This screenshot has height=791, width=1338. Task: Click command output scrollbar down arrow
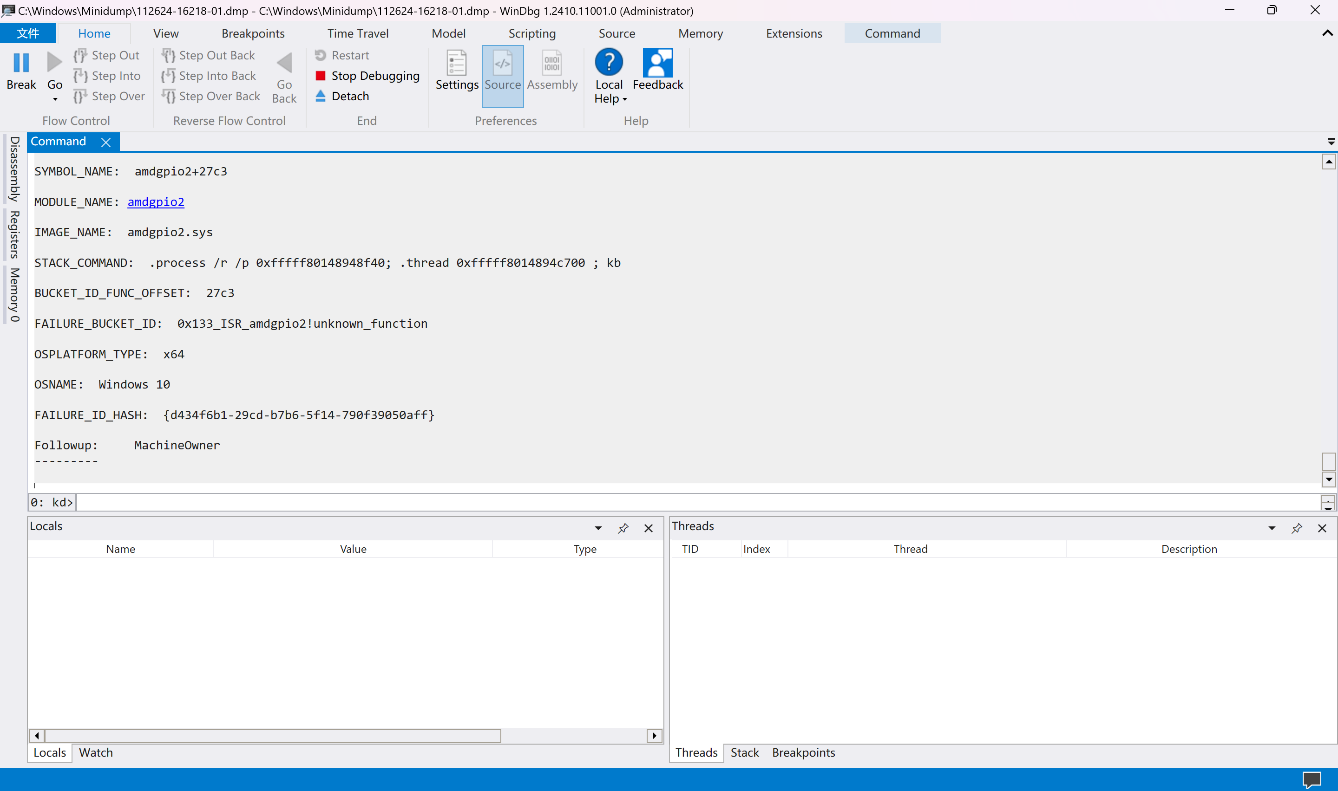point(1328,479)
